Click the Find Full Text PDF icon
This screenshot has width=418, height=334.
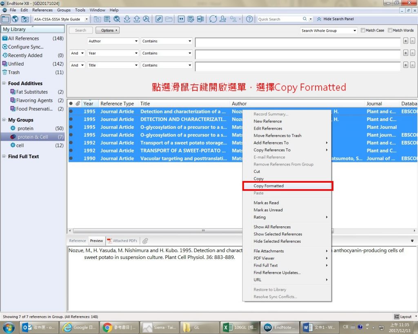click(146, 19)
